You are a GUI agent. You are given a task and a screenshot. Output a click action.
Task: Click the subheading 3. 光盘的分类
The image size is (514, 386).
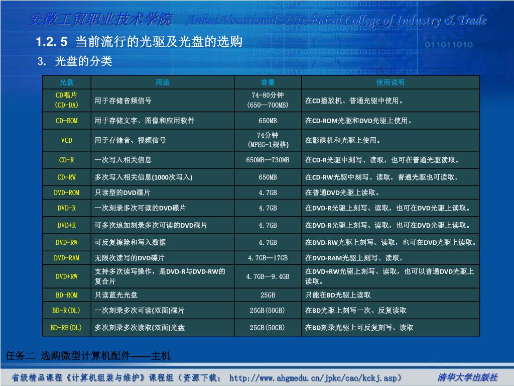pos(75,61)
